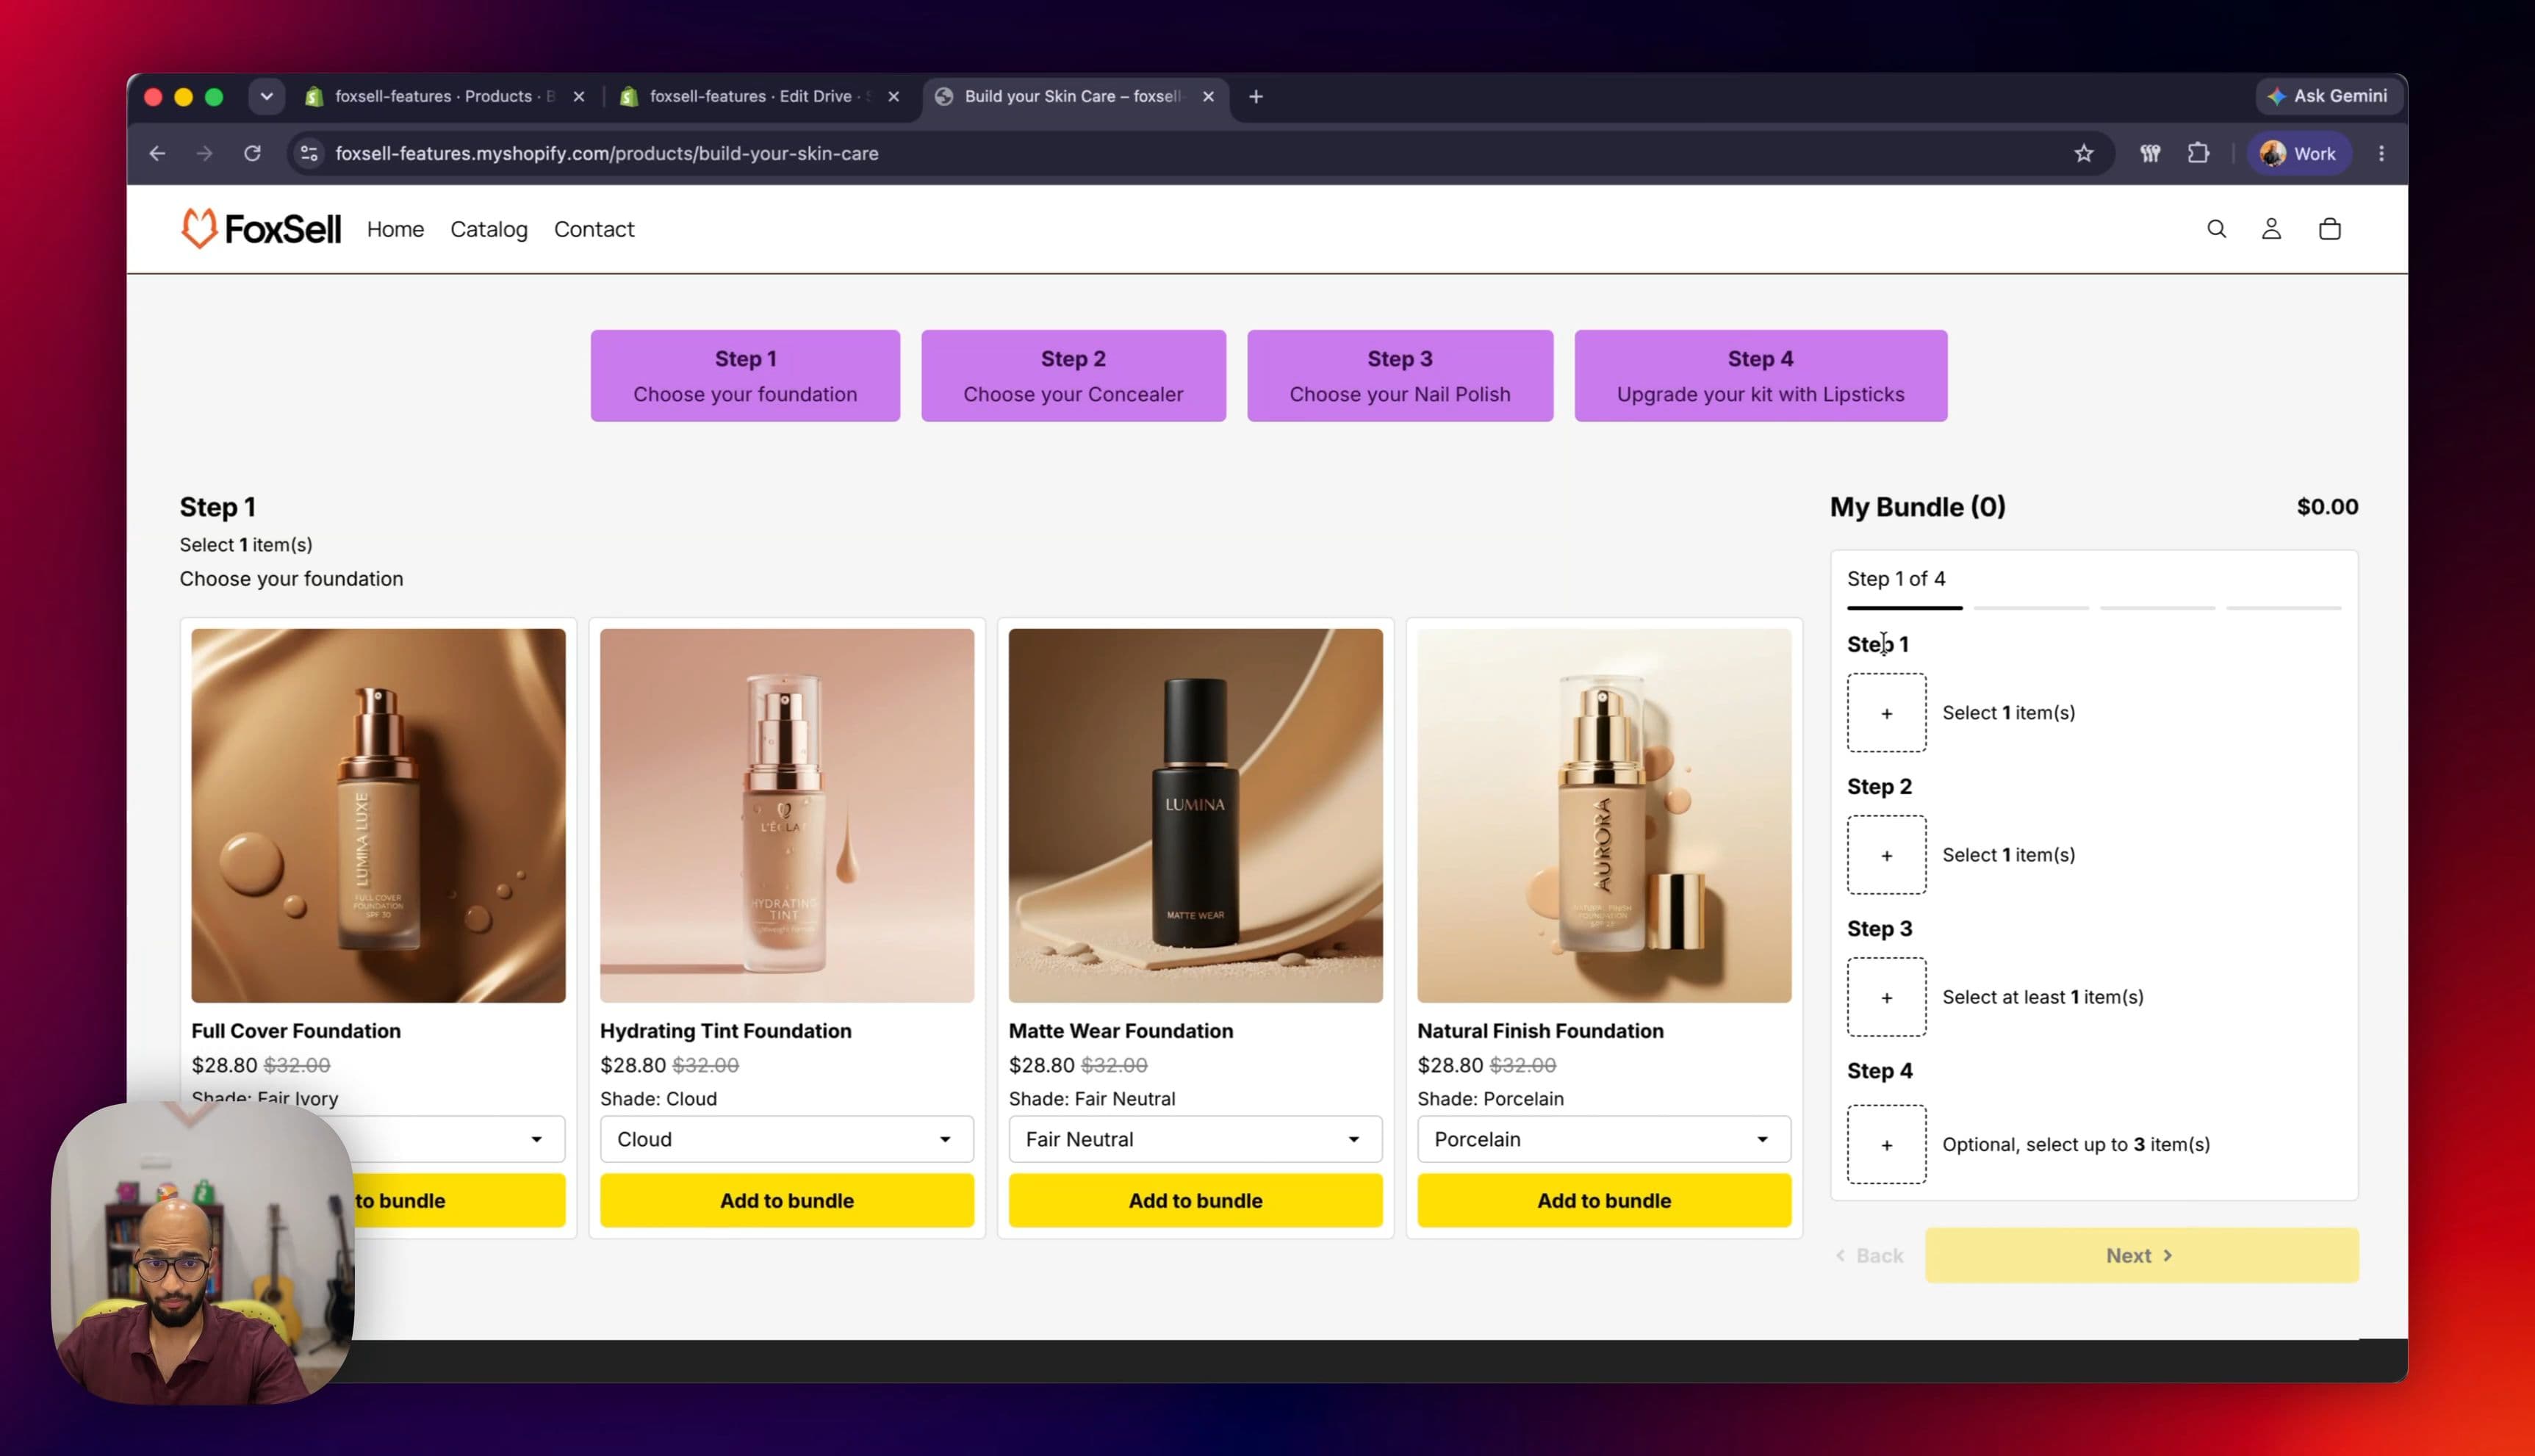The image size is (2535, 1456).
Task: Click the My Bundle (0) heading
Action: point(1917,507)
